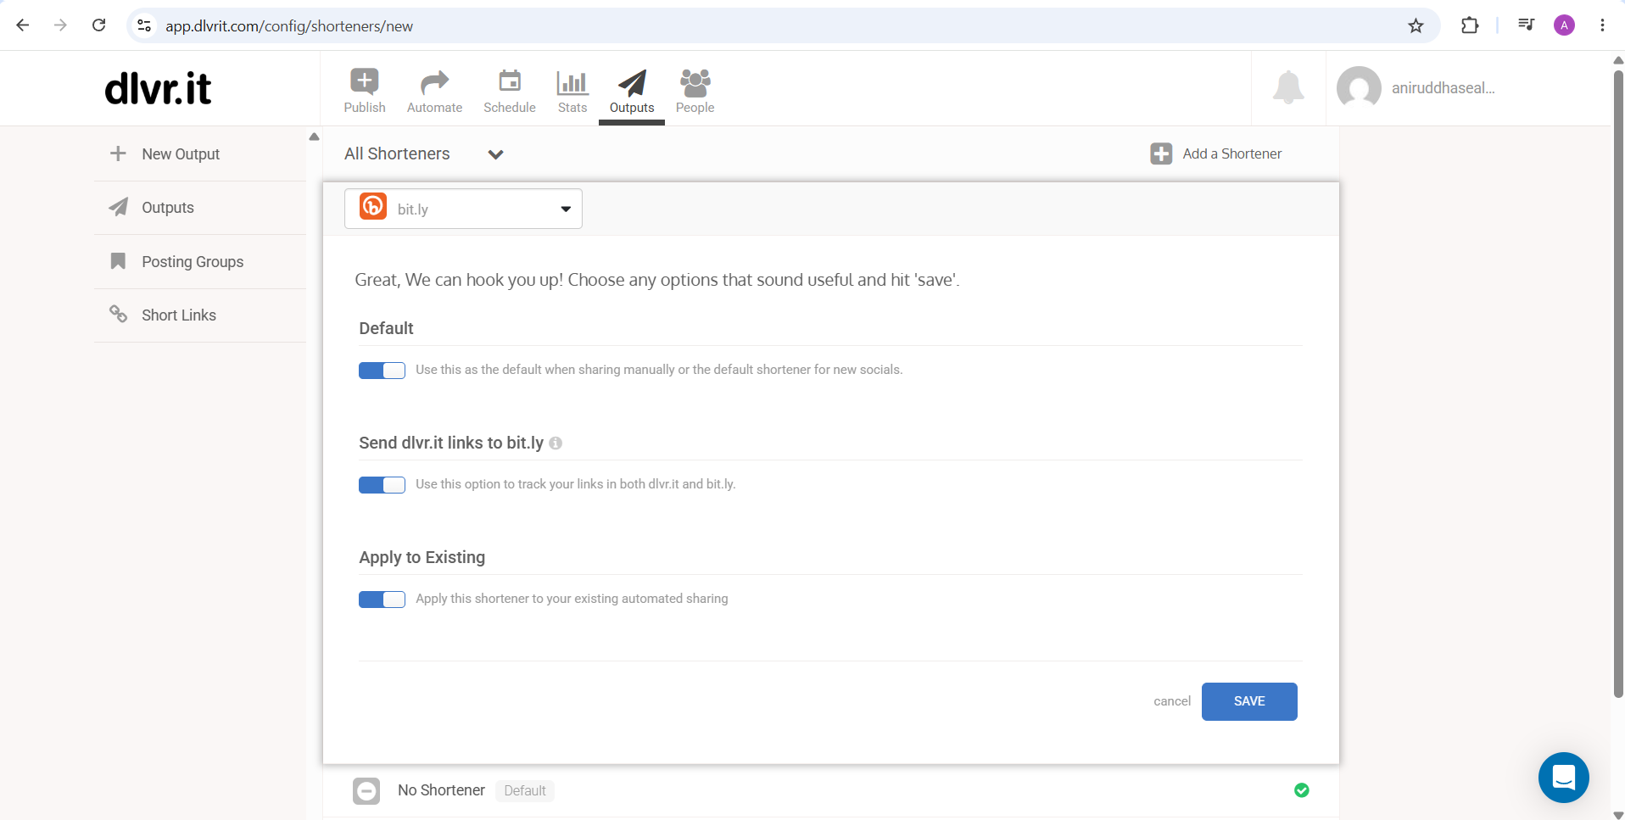Open the bit.ly shortener dropdown
The image size is (1625, 820).
click(x=463, y=209)
